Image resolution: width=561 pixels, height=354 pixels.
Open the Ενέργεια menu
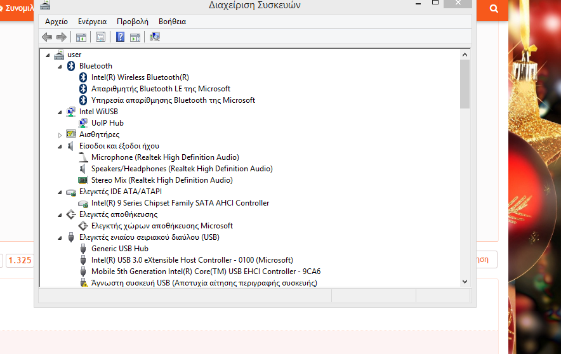pyautogui.click(x=92, y=22)
